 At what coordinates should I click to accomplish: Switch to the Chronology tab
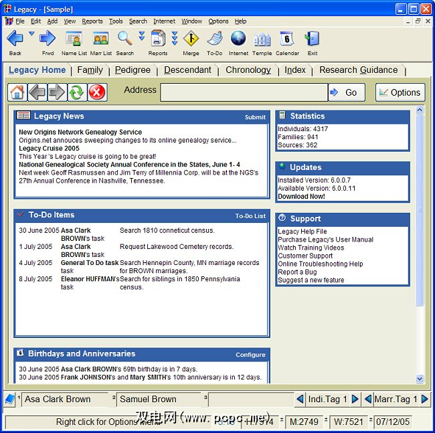pyautogui.click(x=248, y=70)
